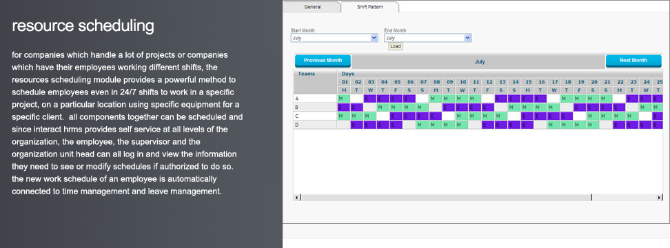
Task: Click Team C's evening shift on day 05
Action: (x=396, y=116)
